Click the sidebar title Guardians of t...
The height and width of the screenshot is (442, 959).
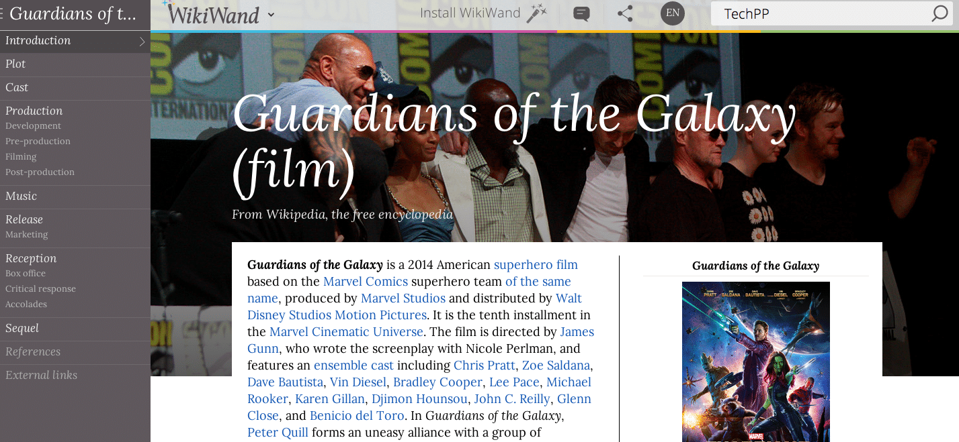tap(73, 13)
